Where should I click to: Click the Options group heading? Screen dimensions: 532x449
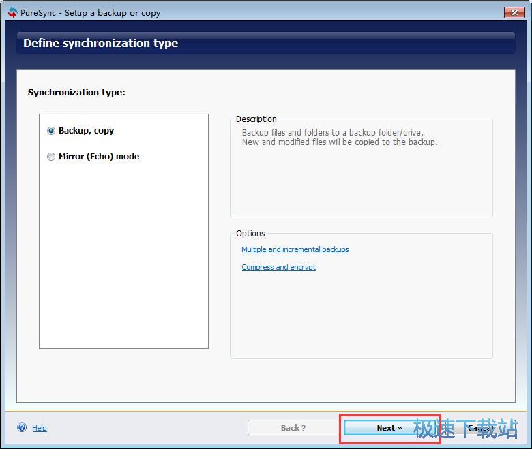[250, 233]
